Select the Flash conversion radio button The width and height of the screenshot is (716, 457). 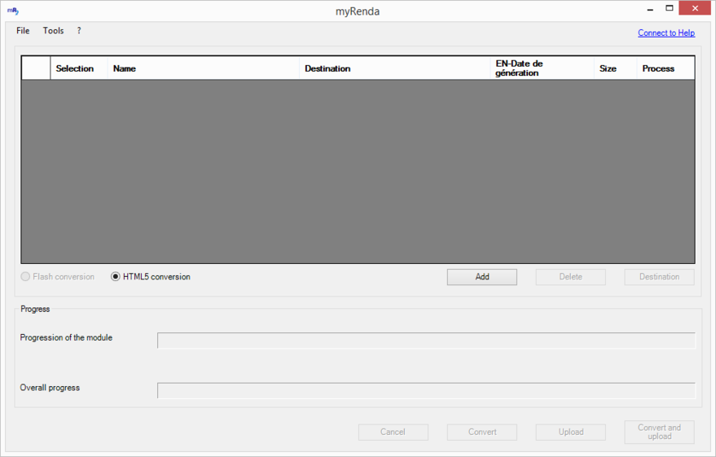click(26, 277)
